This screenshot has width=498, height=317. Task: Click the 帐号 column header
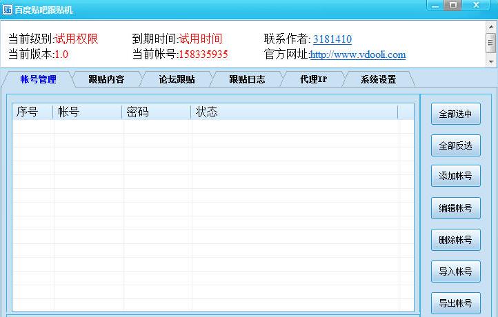(88, 112)
